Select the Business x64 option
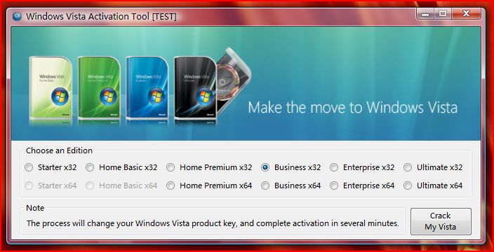 (x=291, y=185)
